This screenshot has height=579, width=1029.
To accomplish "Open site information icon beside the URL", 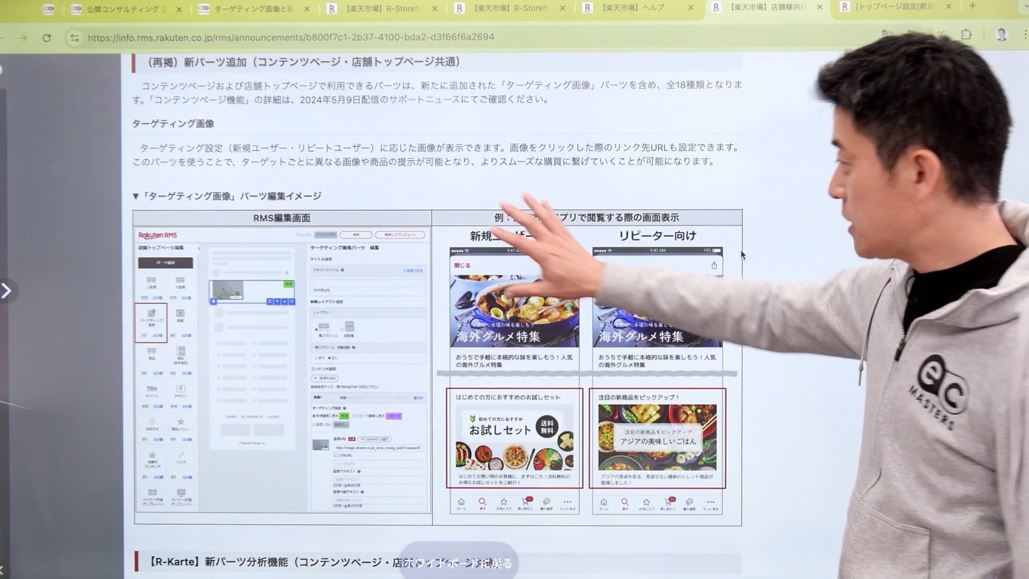I will point(74,38).
